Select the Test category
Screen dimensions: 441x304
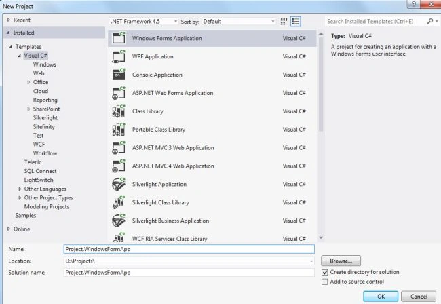click(38, 136)
